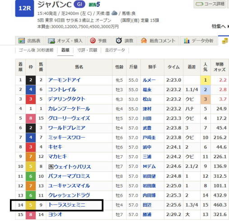
Task: Open jockey 武豊 profile
Action: tap(147, 128)
